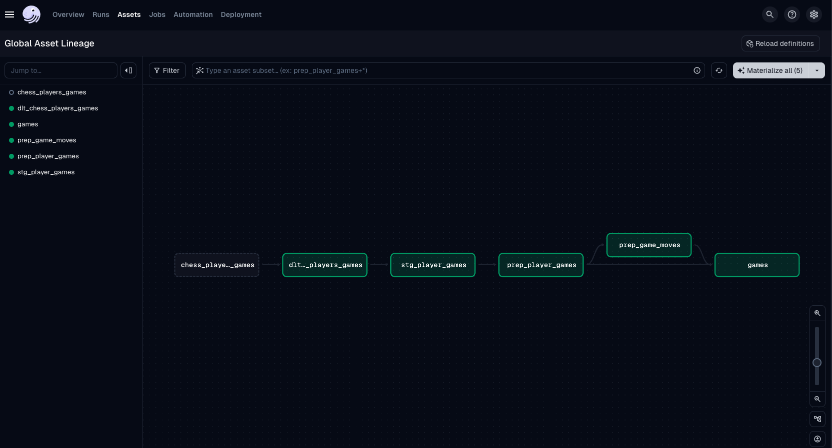Click the graph zoom slider handle
Viewport: 832px width, 448px height.
[x=817, y=363]
